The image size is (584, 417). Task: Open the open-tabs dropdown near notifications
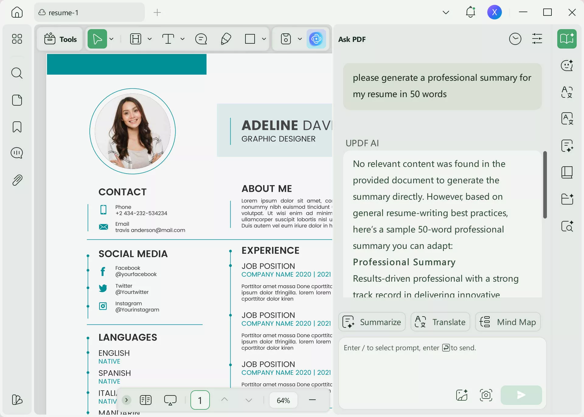446,12
